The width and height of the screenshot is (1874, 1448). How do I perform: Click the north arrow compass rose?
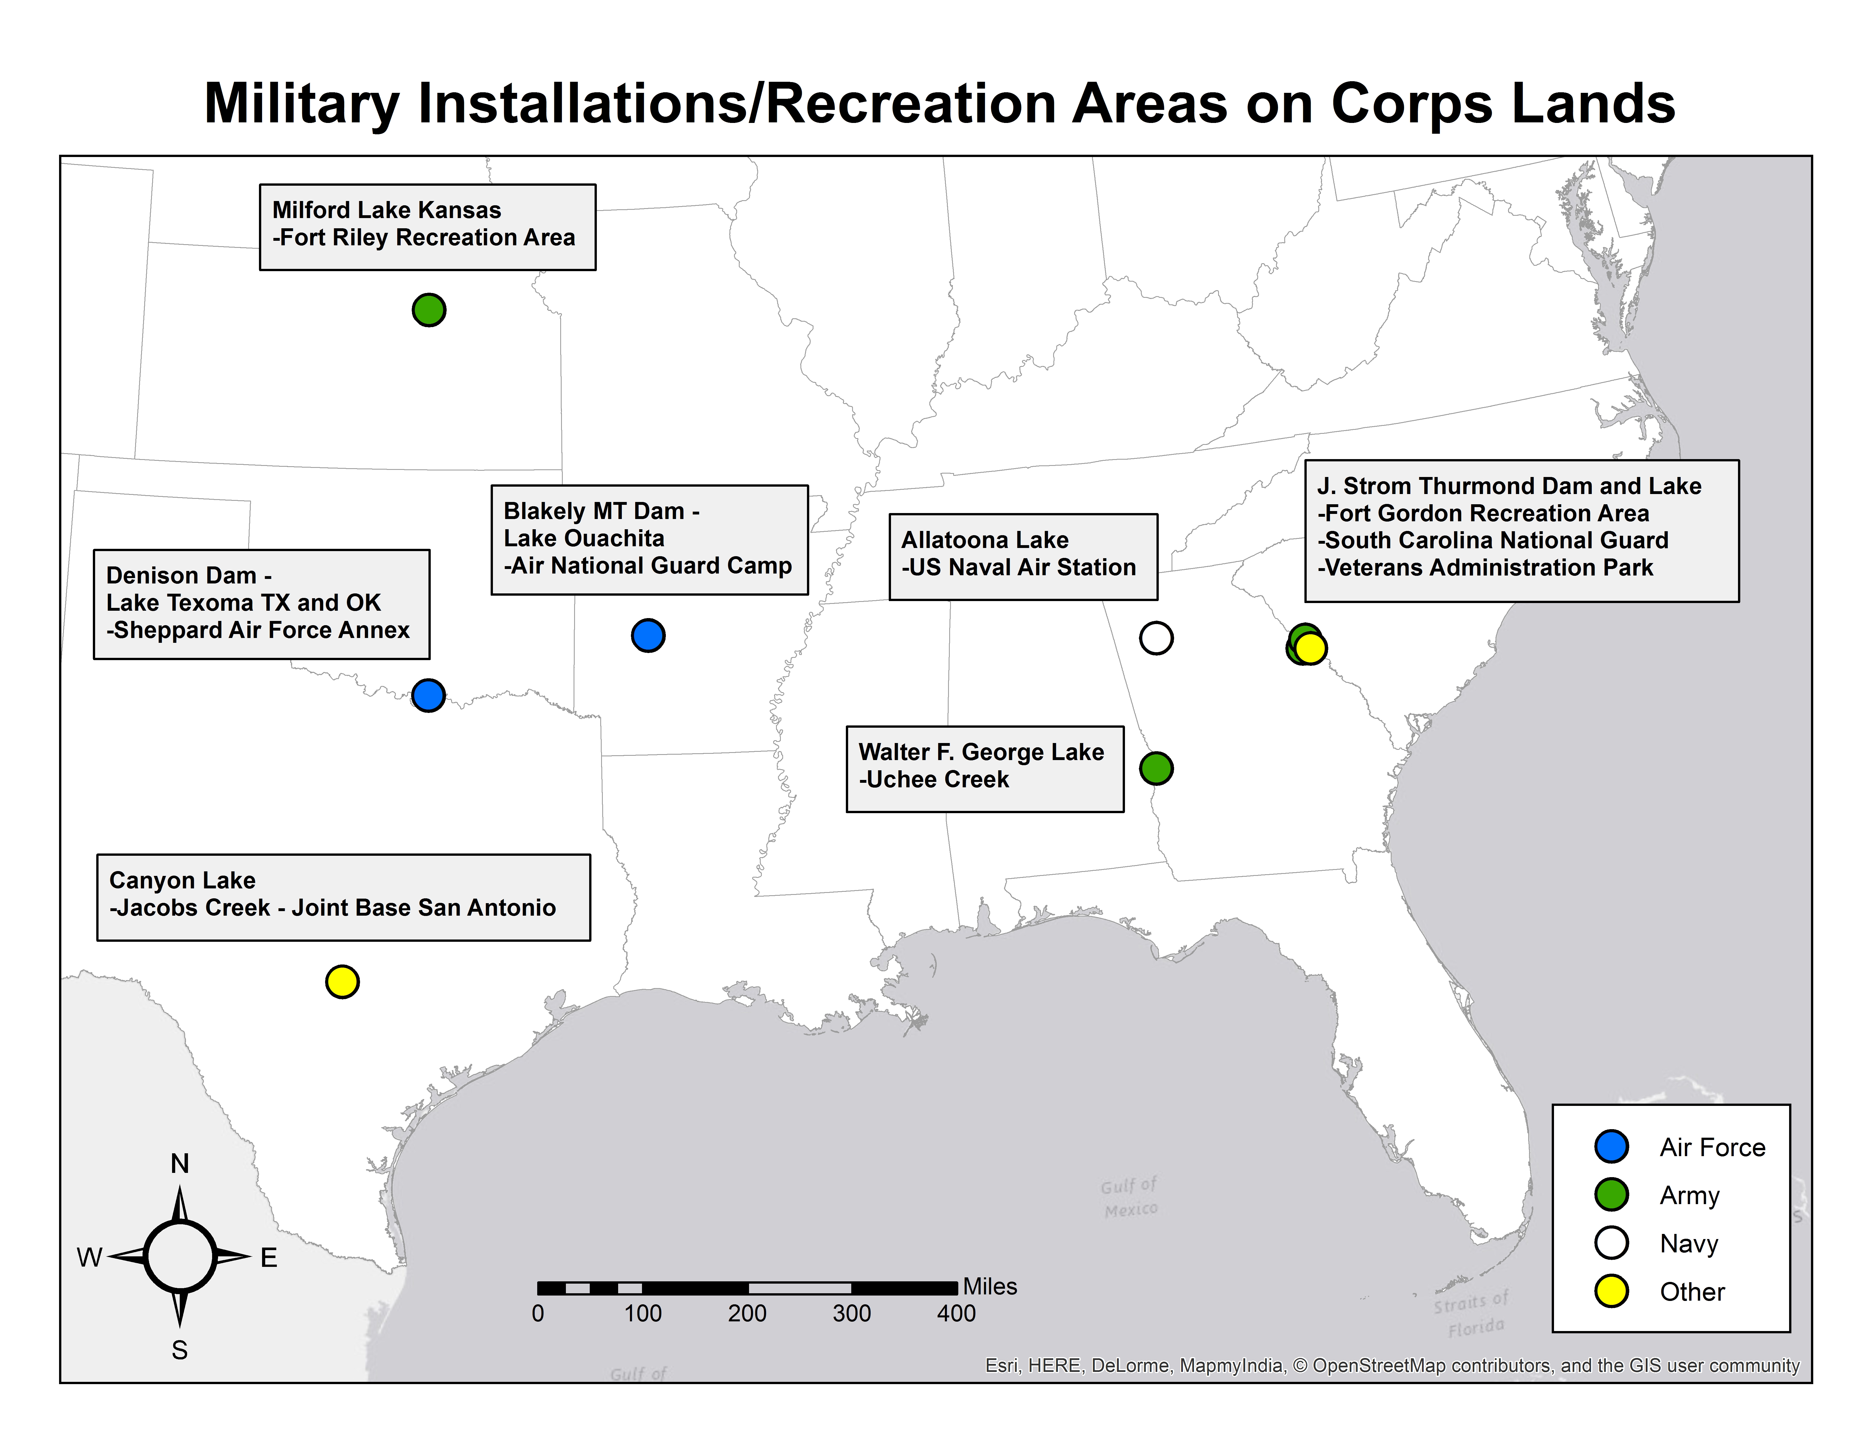(179, 1257)
